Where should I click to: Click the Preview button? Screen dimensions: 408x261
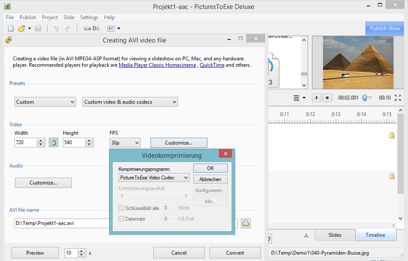(x=35, y=252)
